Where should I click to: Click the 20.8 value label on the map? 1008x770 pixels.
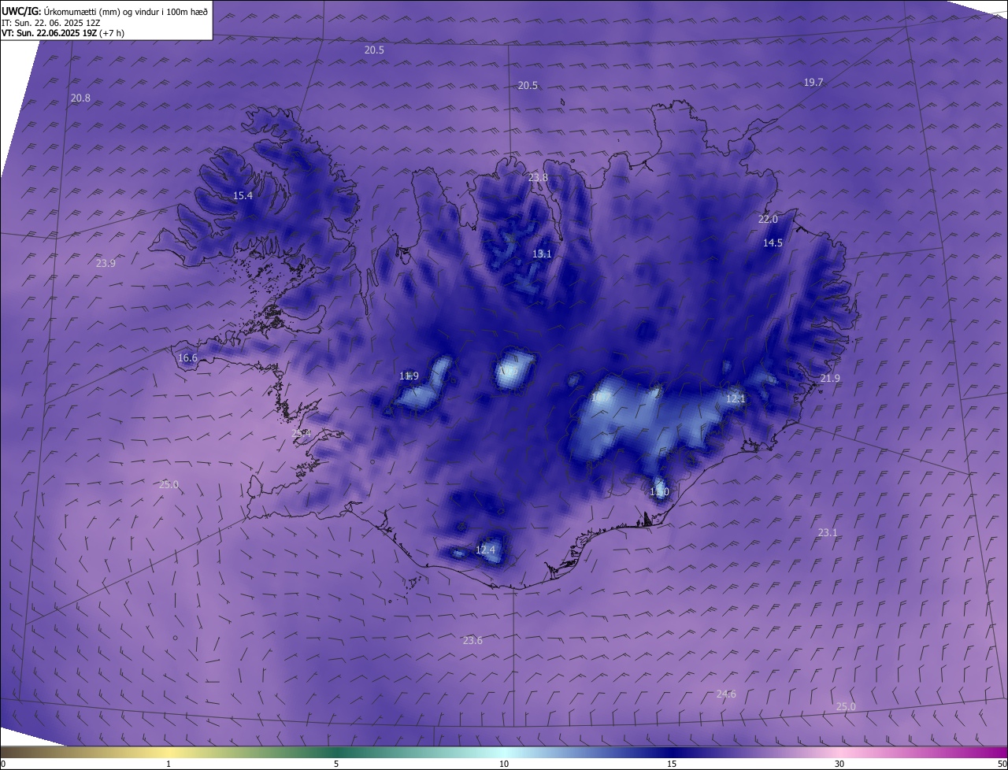coord(80,98)
